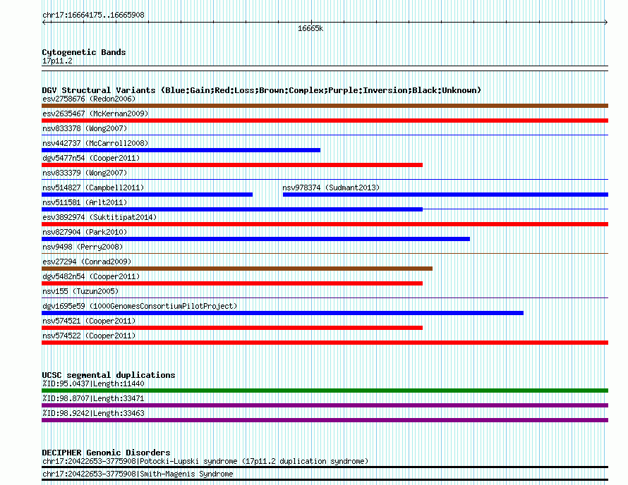The width and height of the screenshot is (628, 485).
Task: Open variant dgv5477n54 (Cooper2011)
Action: pos(91,158)
